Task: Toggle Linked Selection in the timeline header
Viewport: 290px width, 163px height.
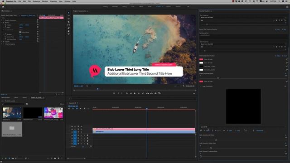Action: 77,109
